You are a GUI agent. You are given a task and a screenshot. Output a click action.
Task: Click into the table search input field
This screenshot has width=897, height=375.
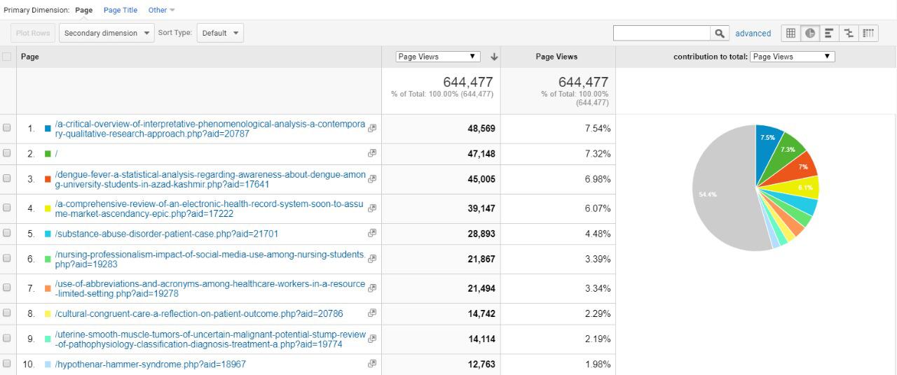662,33
